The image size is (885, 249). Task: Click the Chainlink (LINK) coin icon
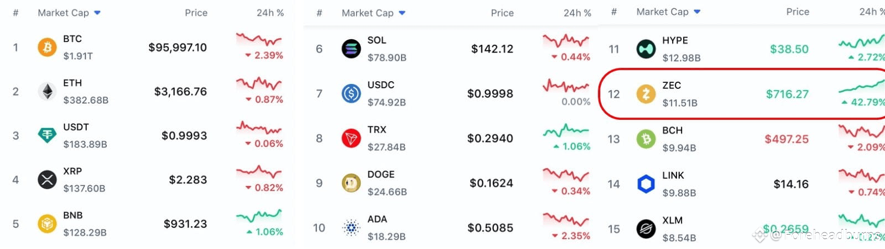(x=645, y=184)
